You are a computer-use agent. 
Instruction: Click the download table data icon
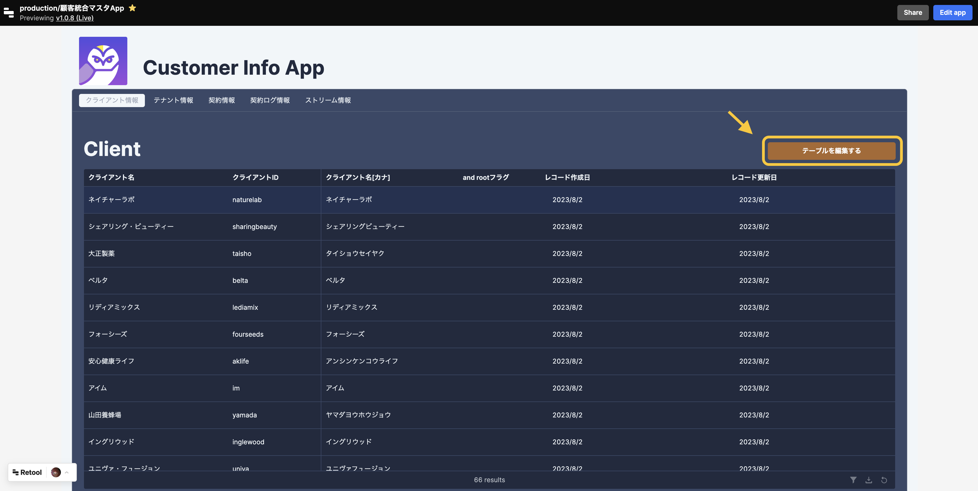[869, 480]
